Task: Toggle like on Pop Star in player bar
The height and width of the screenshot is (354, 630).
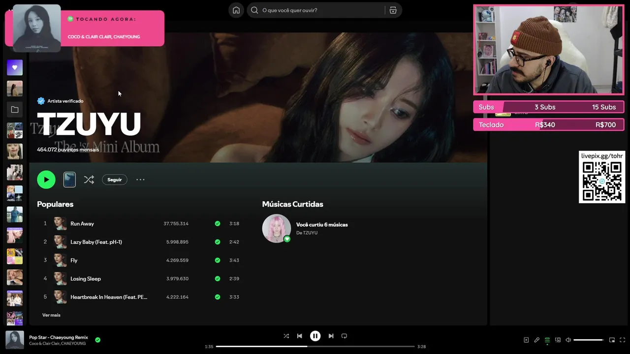Action: [97, 340]
